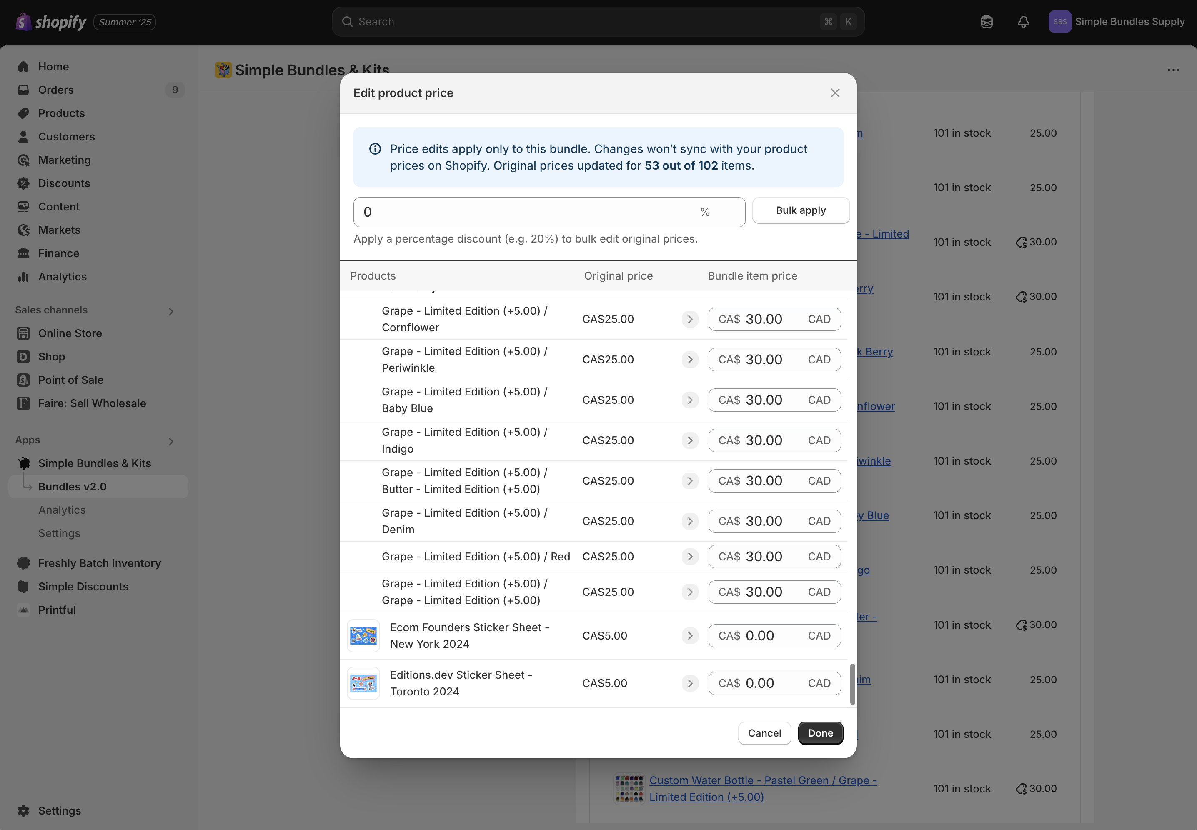Click the Ecom Founders Sticker Sheet thumbnail
This screenshot has height=830, width=1197.
[363, 636]
